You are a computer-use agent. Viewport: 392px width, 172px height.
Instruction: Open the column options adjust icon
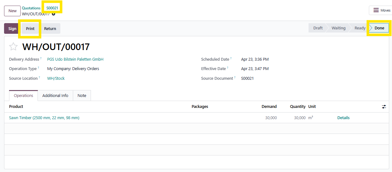384,107
